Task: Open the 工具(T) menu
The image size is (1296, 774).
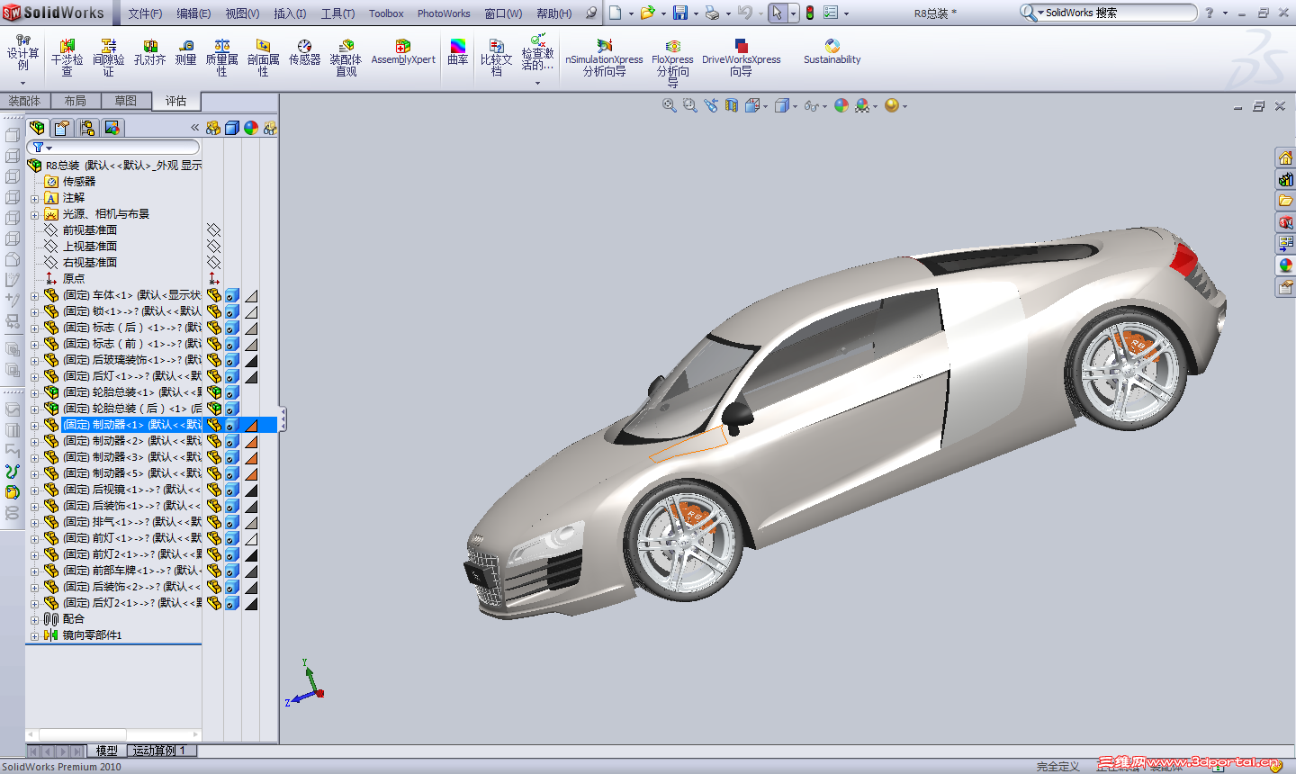Action: (x=337, y=13)
